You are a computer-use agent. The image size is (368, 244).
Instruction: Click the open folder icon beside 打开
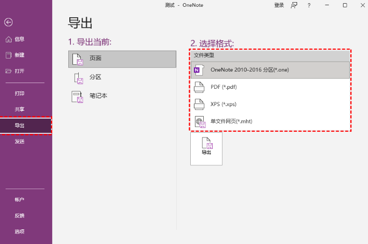8,71
